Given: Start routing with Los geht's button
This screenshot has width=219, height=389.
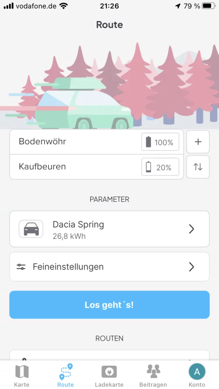Looking at the screenshot, I should [x=109, y=305].
